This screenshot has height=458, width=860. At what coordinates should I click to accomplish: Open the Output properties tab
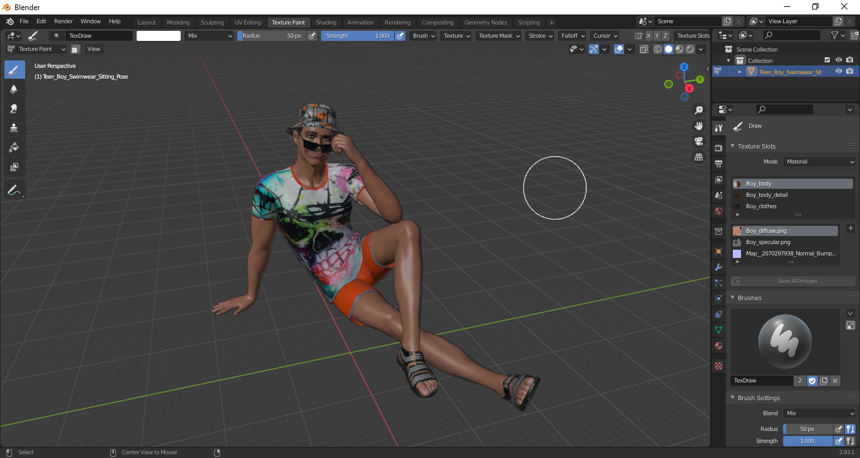point(719,164)
